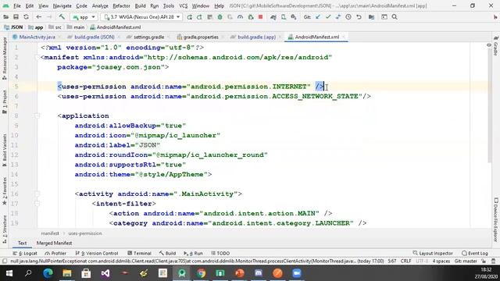Screen dimensions: 500x281
Task: Open the Layout Inspector
Action: 433,253
